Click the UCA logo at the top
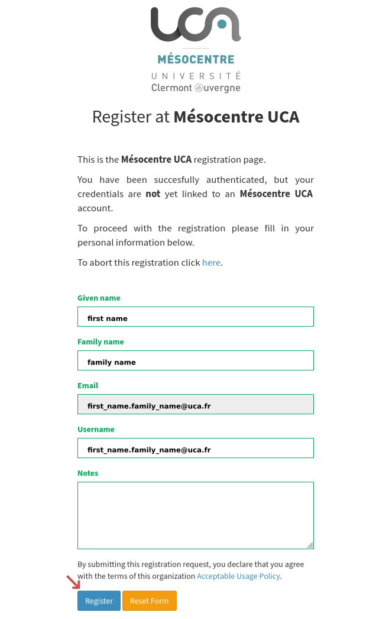Screen dimensions: 373x619 (196, 24)
